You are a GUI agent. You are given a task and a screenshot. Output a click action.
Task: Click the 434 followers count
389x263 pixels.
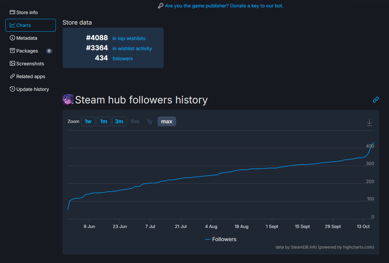click(x=101, y=58)
